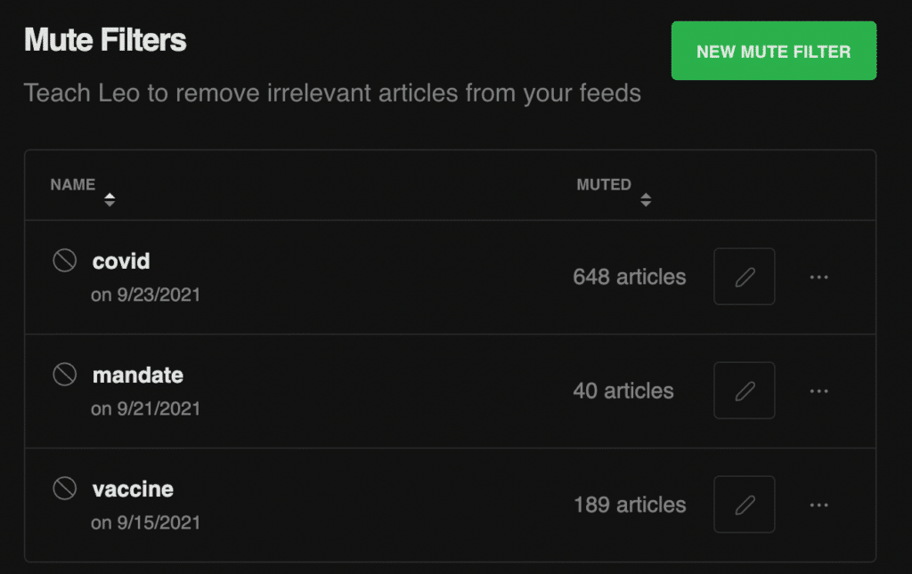
Task: Select the 648 articles count
Action: 630,277
